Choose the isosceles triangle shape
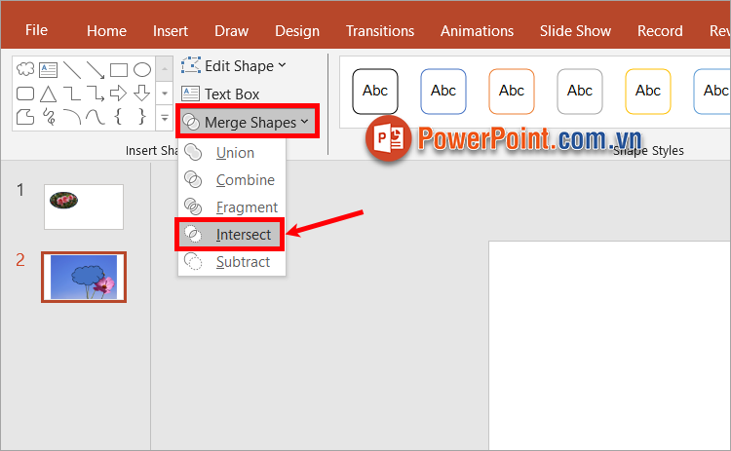The image size is (731, 451). coord(49,94)
